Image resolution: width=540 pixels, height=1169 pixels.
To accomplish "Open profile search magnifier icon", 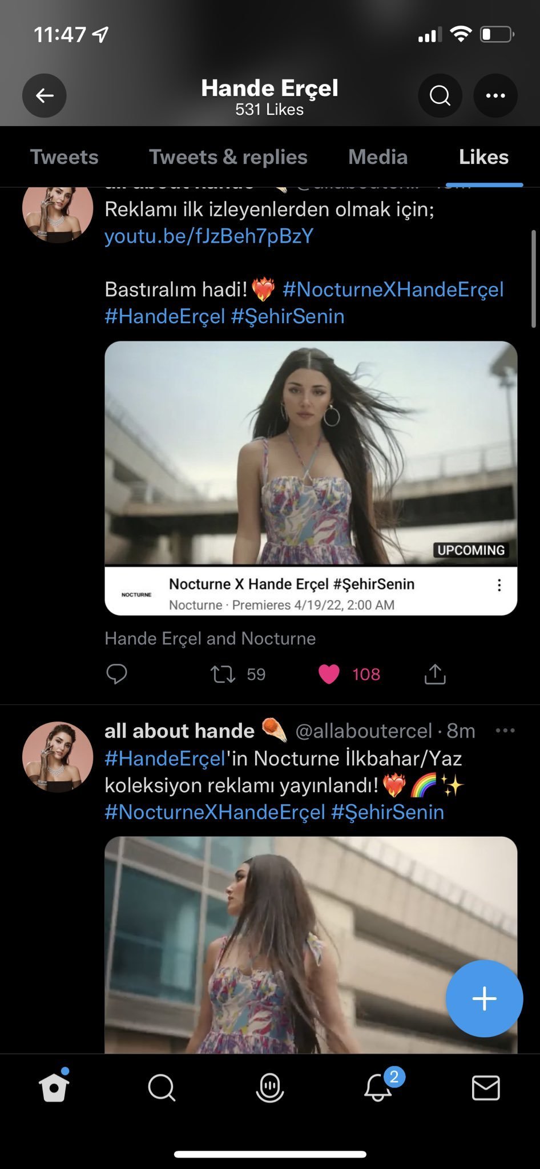I will click(x=440, y=96).
